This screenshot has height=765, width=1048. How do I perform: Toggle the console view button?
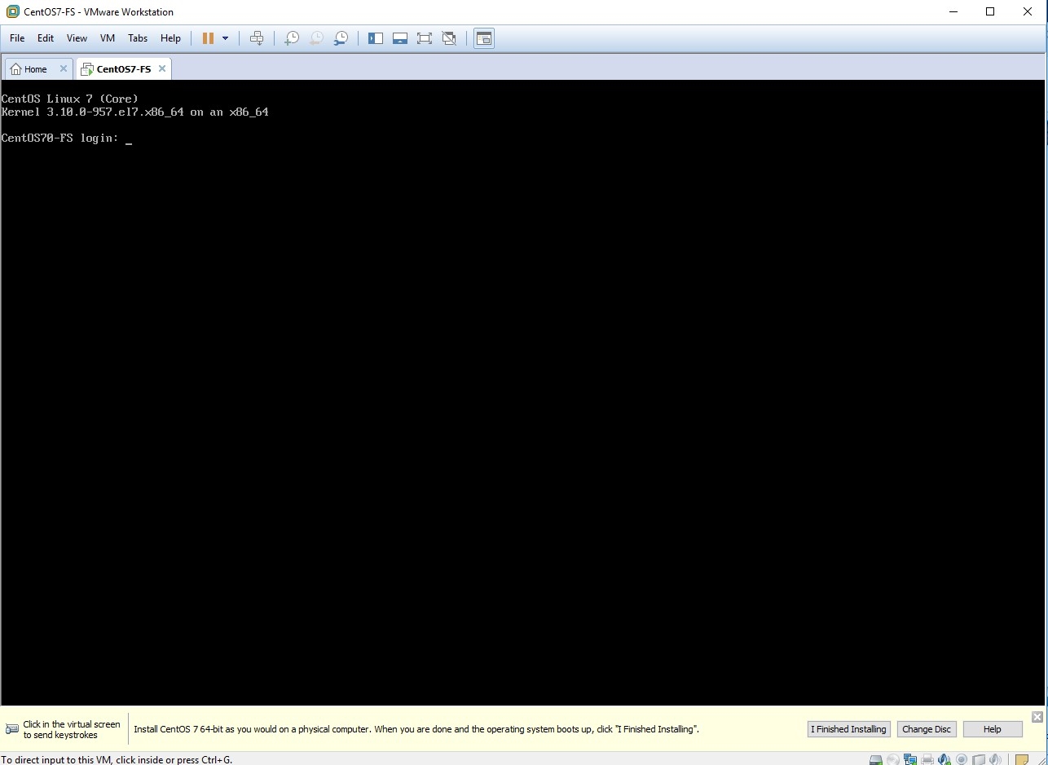coord(484,38)
